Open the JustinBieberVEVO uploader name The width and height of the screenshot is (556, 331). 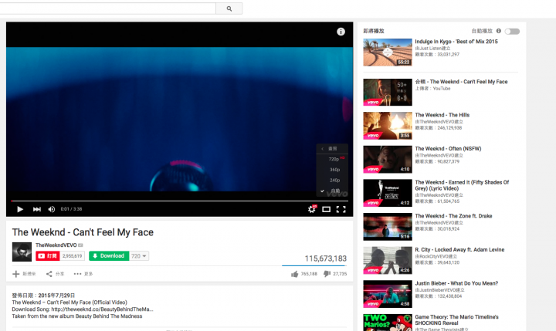[439, 290]
